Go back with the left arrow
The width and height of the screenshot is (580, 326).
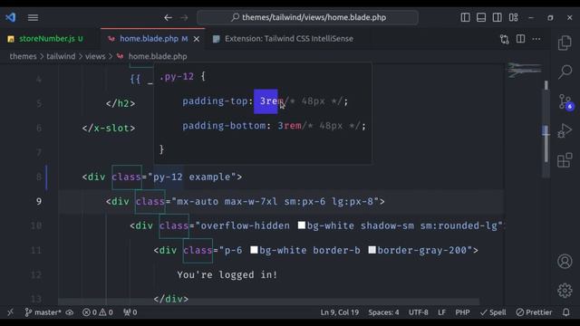168,17
